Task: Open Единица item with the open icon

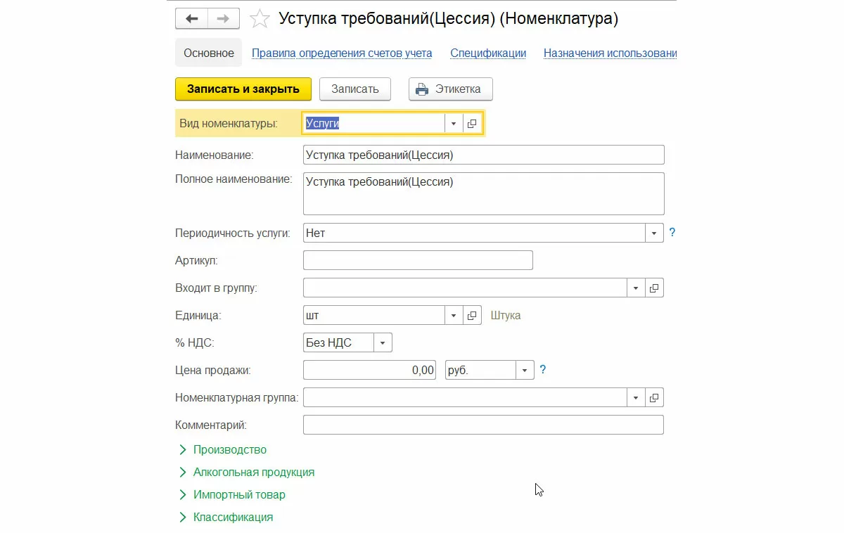Action: 472,316
